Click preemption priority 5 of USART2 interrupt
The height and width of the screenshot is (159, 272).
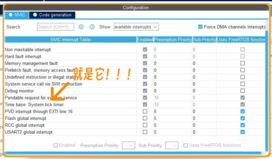click(155, 132)
